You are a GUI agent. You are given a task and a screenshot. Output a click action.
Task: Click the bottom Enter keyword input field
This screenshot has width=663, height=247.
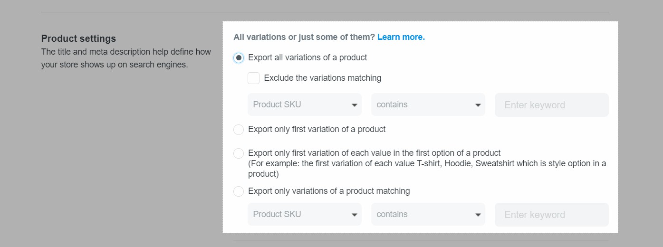551,215
